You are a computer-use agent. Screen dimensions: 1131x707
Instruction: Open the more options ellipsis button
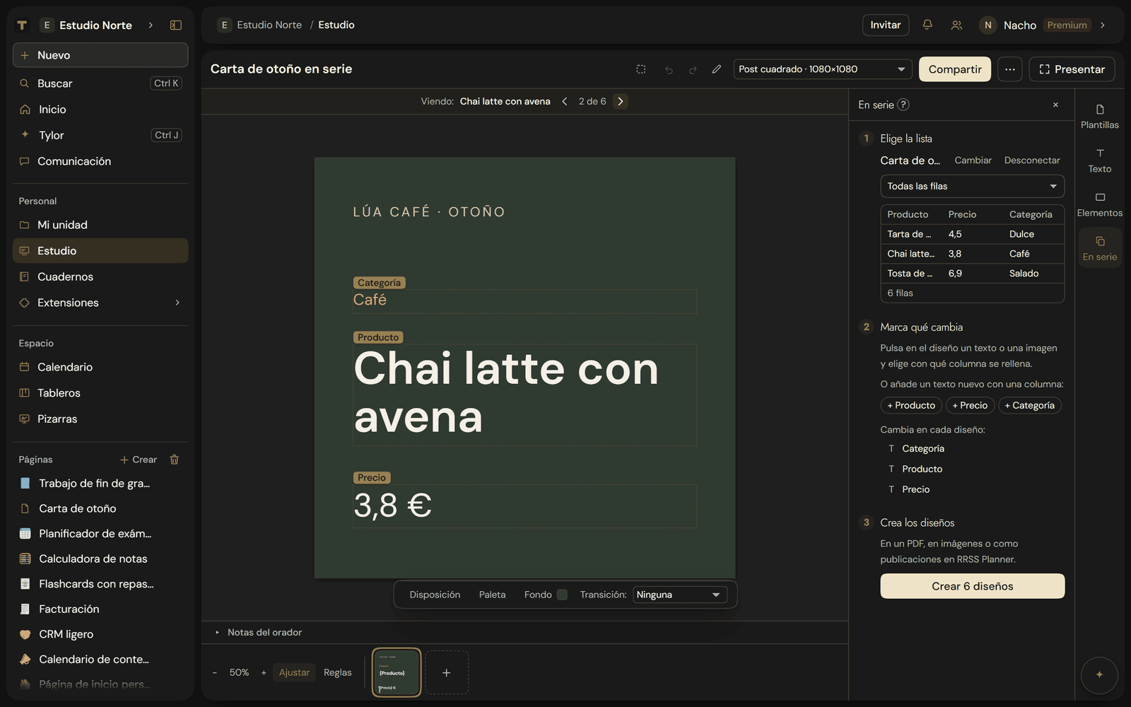pos(1010,69)
